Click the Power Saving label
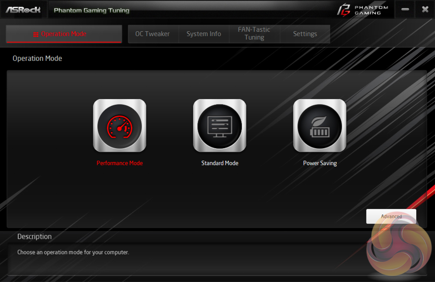Screen dimensions: 435x282 (x=320, y=163)
